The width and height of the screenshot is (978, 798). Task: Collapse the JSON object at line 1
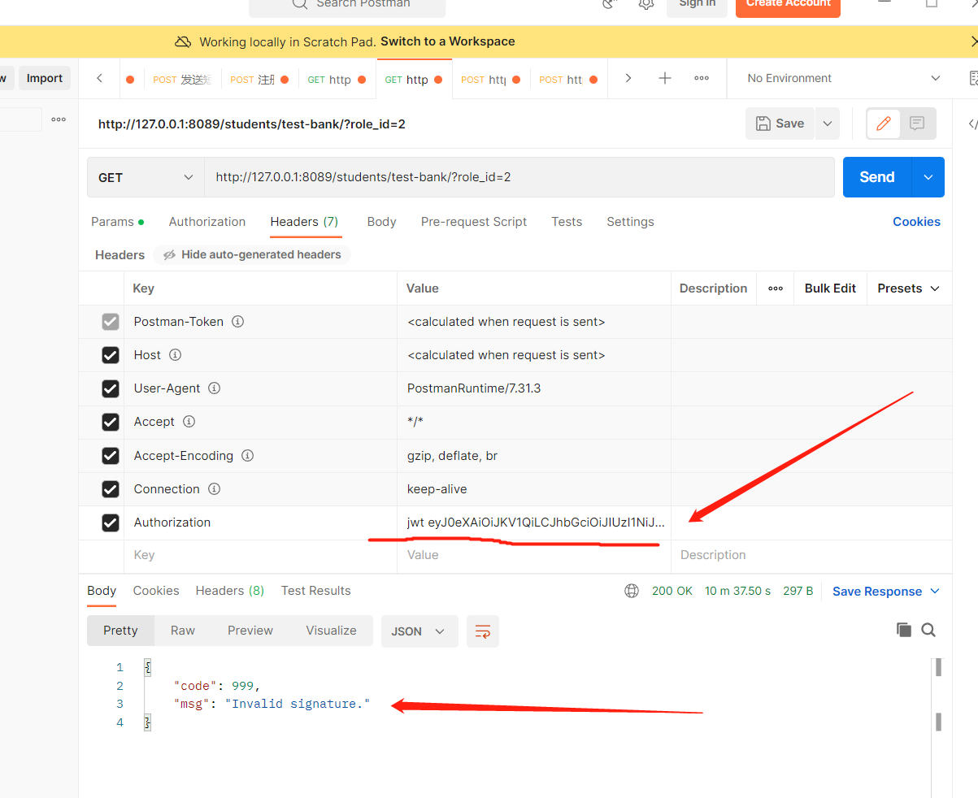148,667
